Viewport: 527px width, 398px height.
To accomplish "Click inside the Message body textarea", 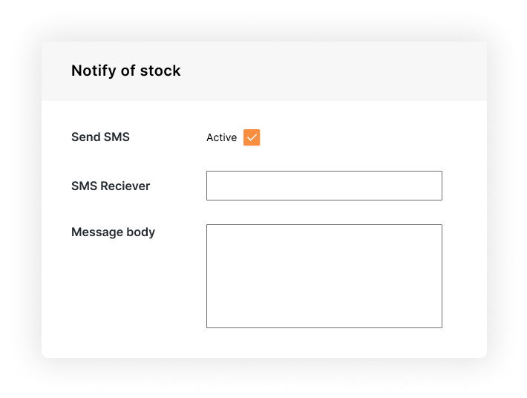I will click(x=324, y=276).
